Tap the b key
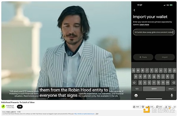 158,83
